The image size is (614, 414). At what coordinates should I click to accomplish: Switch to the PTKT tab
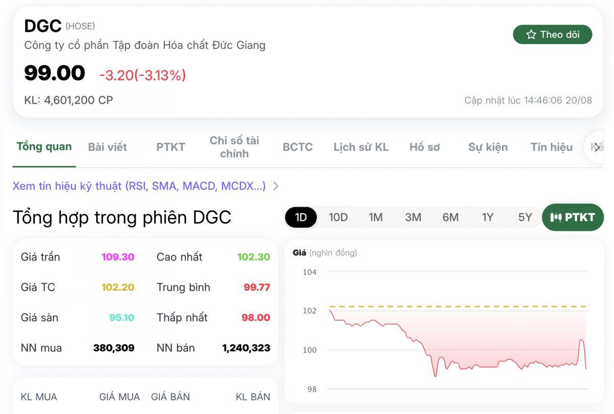pos(170,147)
